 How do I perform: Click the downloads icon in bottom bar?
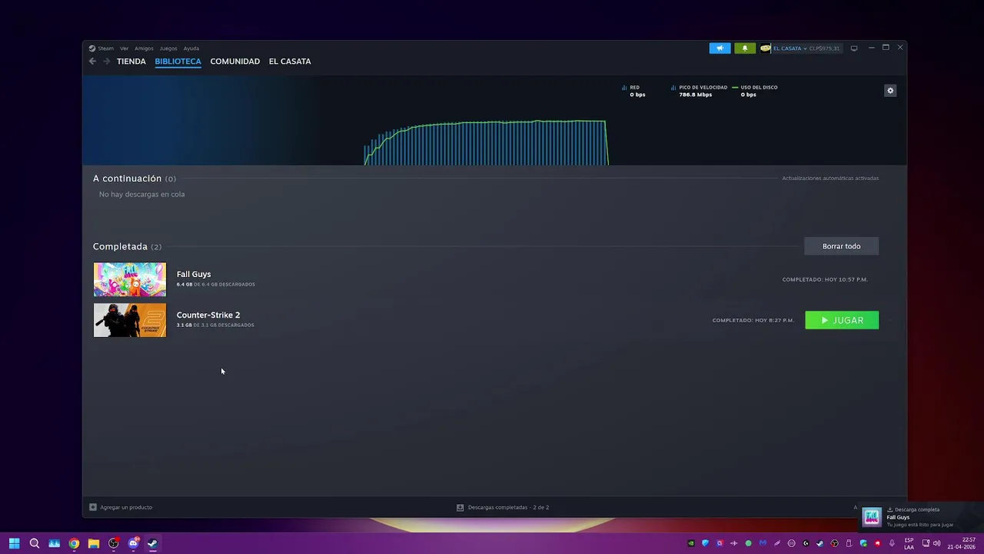click(460, 507)
